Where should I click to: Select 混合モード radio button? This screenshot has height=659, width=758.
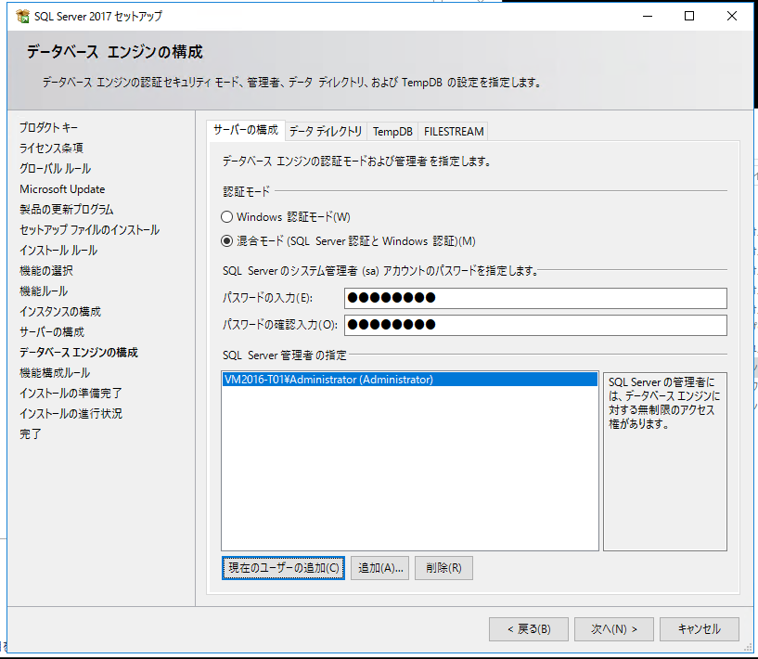(x=226, y=240)
